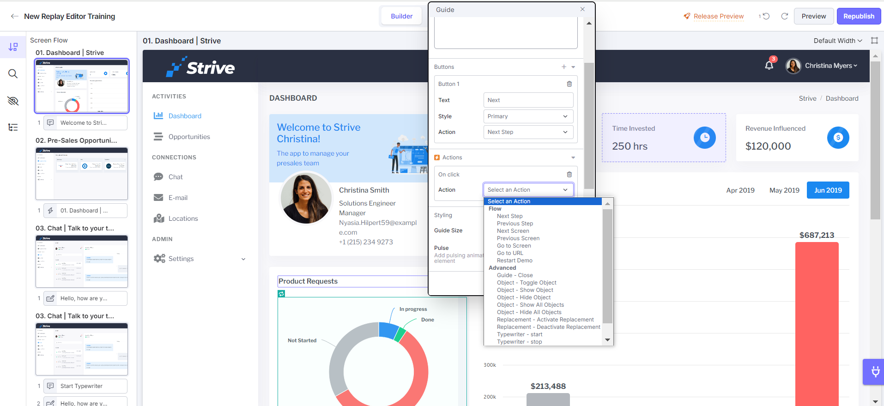Viewport: 884px width, 406px height.
Task: Open the first Hello, how are y... step
Action: pos(85,298)
